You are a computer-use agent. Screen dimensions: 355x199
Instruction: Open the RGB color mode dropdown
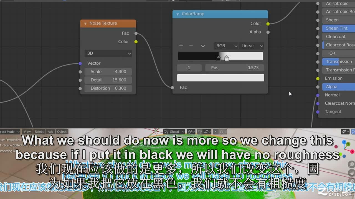click(227, 46)
